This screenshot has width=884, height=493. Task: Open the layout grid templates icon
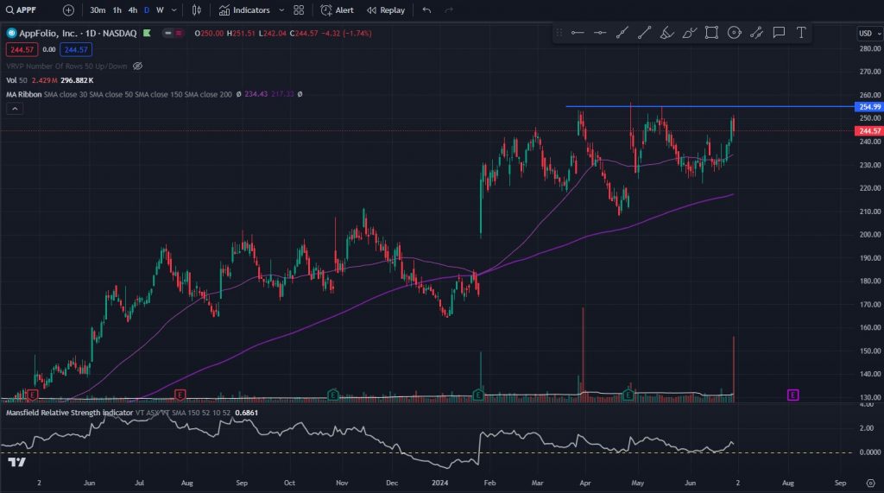click(x=299, y=10)
